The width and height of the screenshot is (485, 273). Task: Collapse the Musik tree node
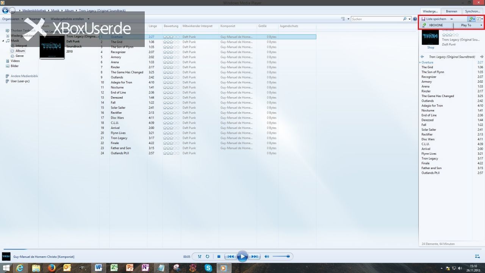click(3, 41)
